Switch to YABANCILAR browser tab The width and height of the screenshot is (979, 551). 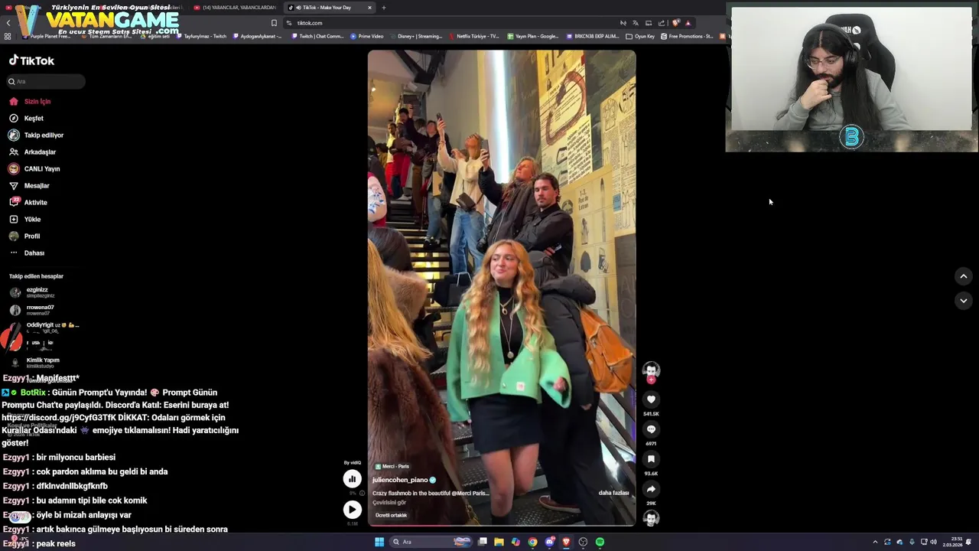point(234,8)
